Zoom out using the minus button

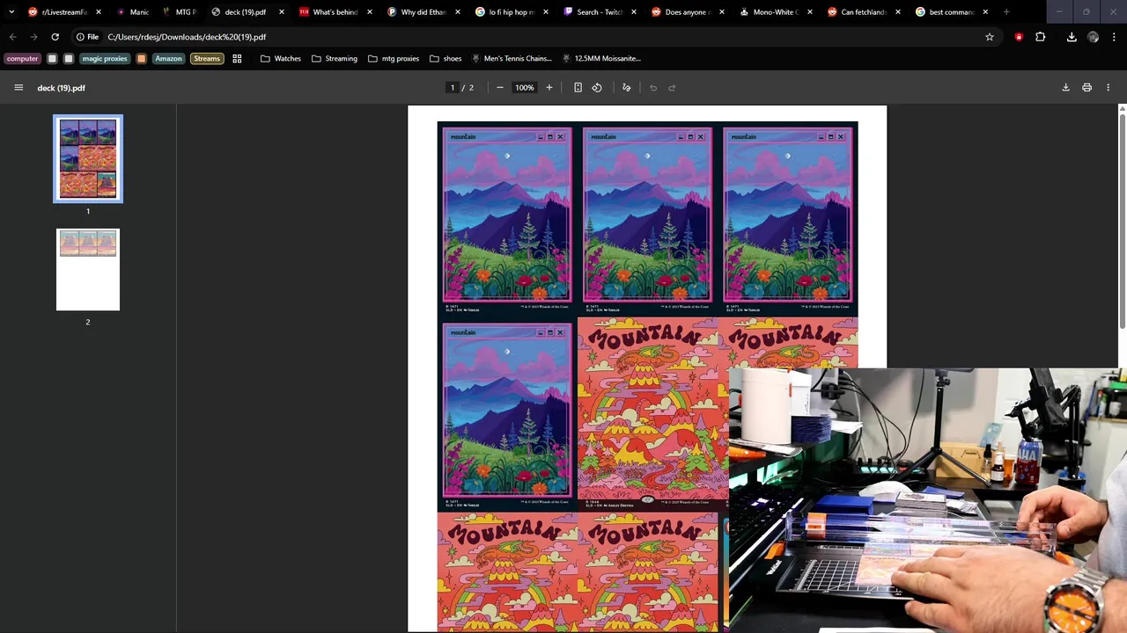500,88
